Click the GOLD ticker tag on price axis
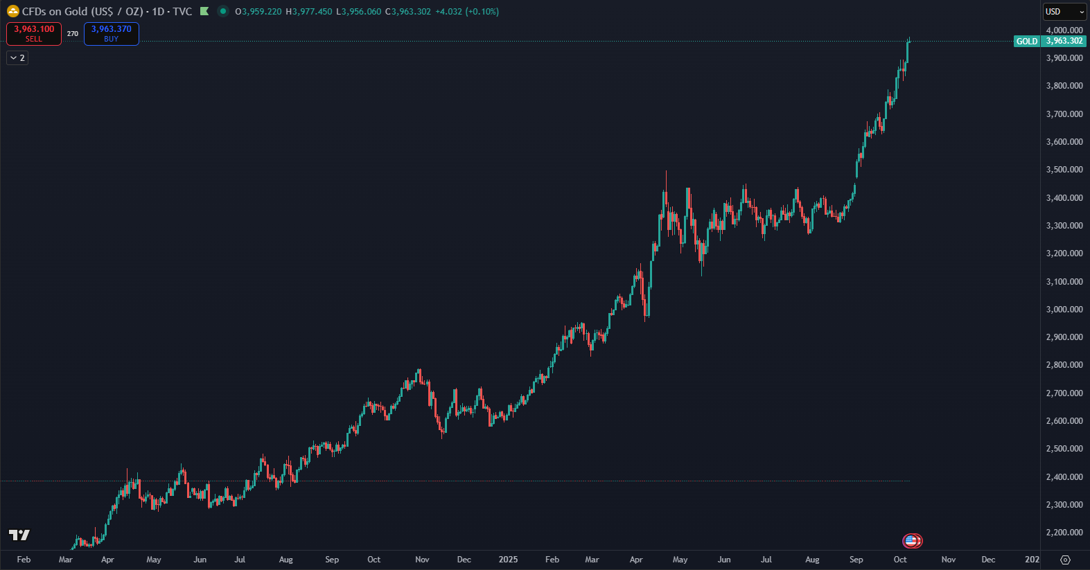The height and width of the screenshot is (570, 1090). coord(1027,42)
